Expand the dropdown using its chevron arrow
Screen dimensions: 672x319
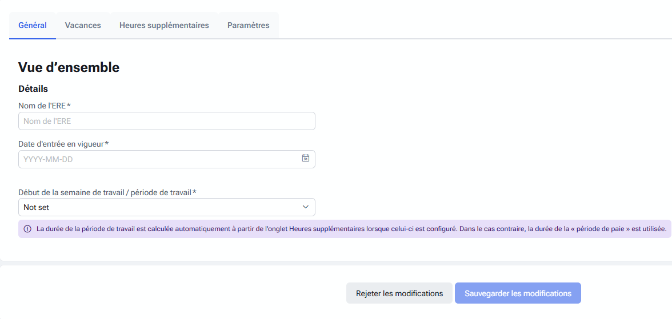(305, 207)
